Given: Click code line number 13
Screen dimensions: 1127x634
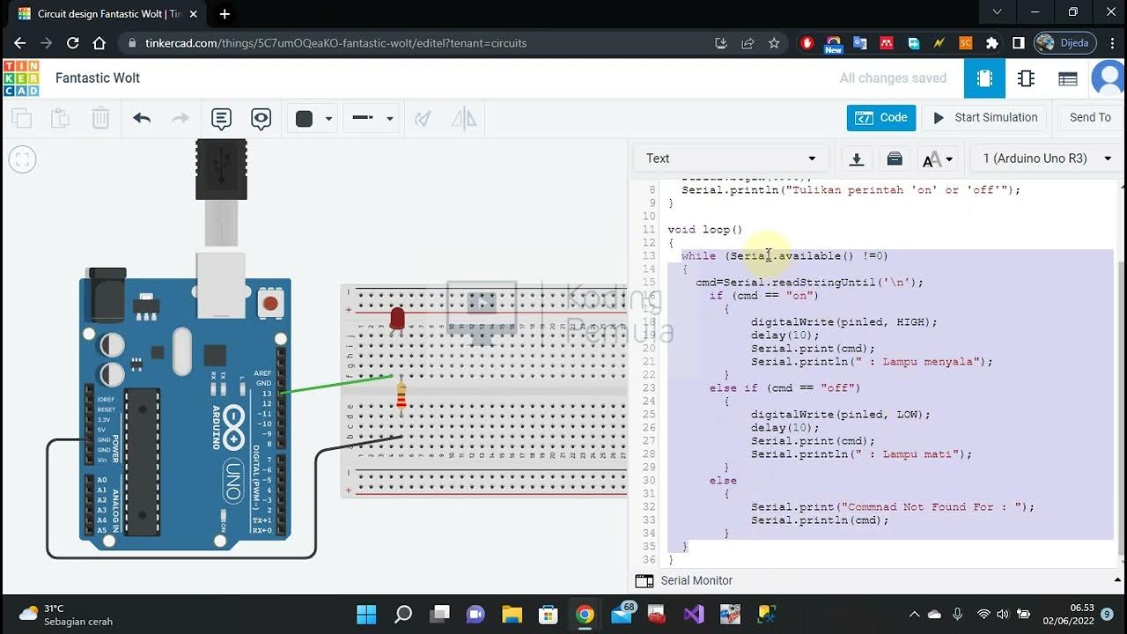Looking at the screenshot, I should pos(650,255).
